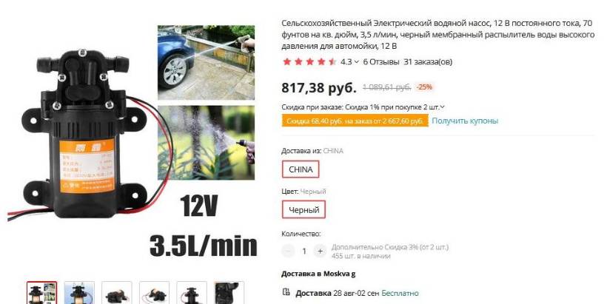Click the delivery package icon
The width and height of the screenshot is (607, 304).
pyautogui.click(x=286, y=292)
